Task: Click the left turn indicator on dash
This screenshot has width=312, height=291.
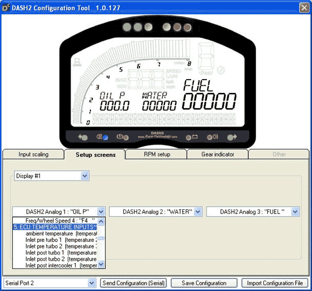Action: tap(83, 137)
